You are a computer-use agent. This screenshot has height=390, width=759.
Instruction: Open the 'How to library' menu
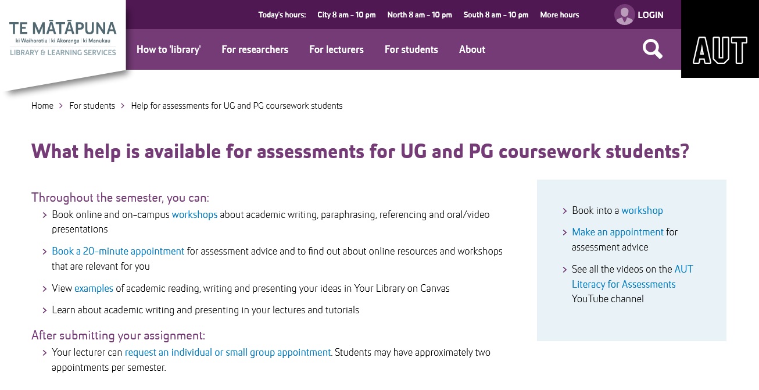169,49
